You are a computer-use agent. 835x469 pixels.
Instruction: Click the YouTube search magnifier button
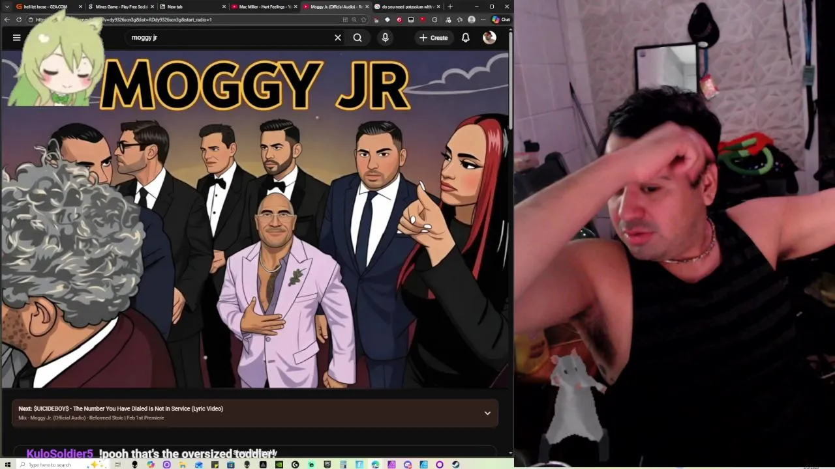(357, 38)
